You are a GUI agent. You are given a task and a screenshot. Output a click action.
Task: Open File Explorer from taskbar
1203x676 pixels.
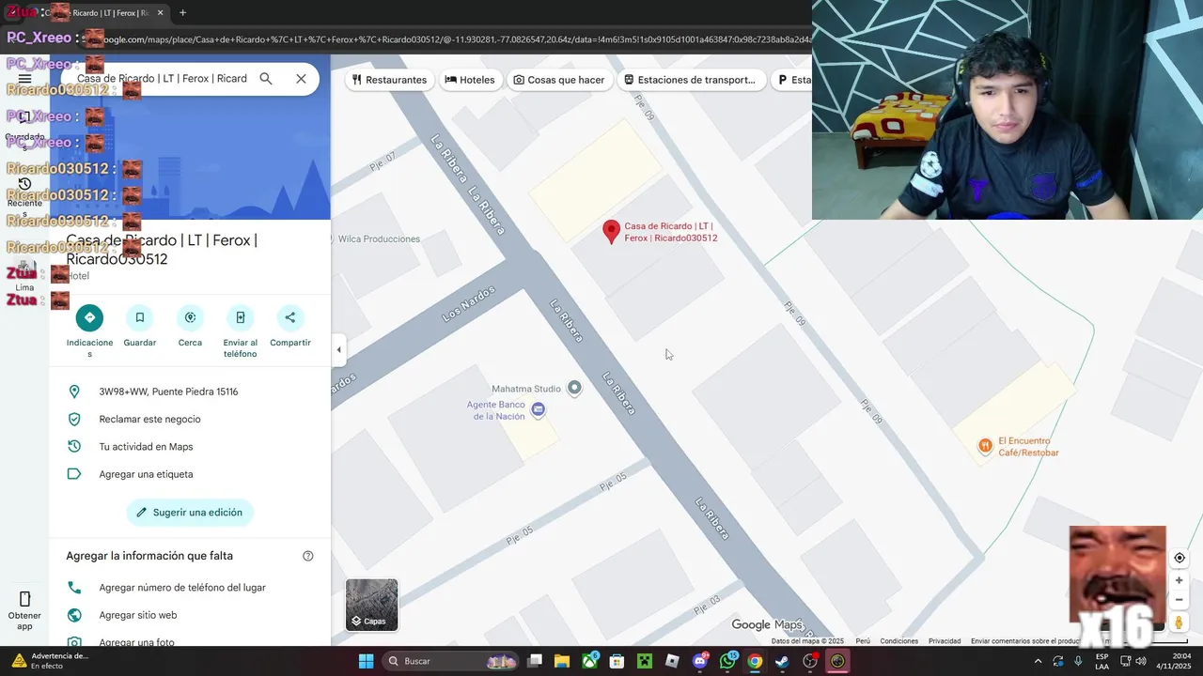tap(562, 661)
